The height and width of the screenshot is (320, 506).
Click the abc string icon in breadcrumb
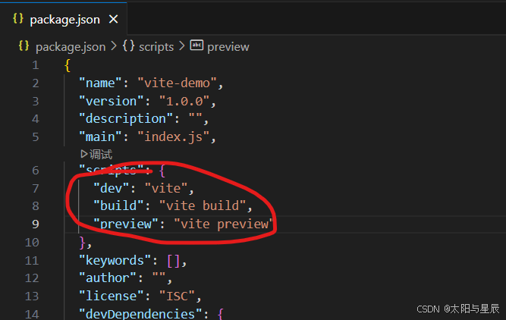196,45
